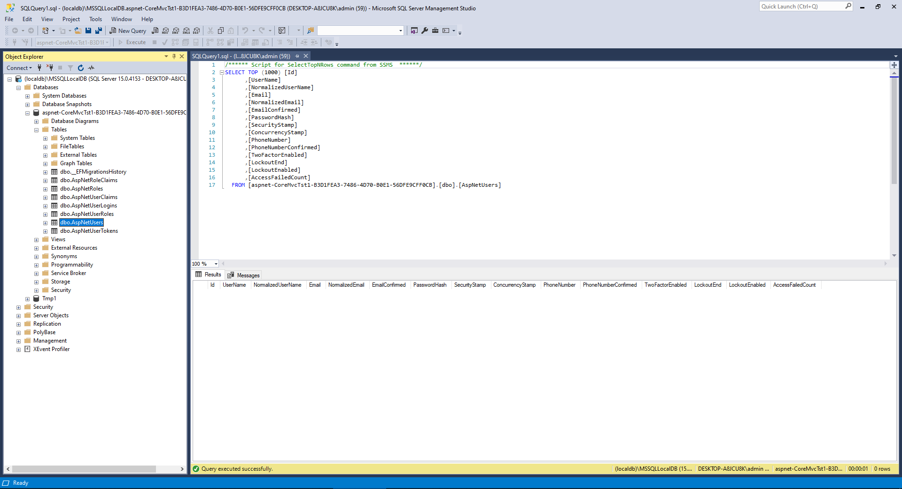The image size is (902, 489).
Task: Open the Connect menu in Object Explorer
Action: (x=19, y=68)
